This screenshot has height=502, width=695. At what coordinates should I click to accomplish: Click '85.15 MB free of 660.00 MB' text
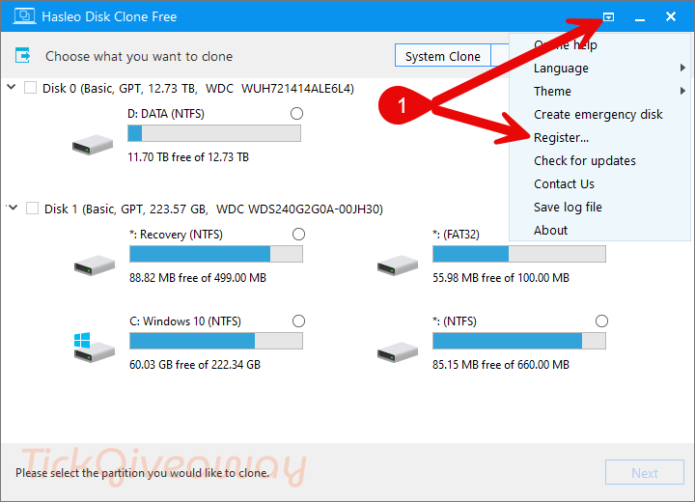(x=501, y=365)
